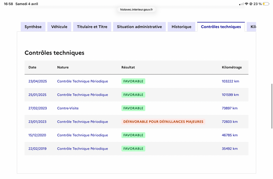Tap the Wi-Fi status icon
The height and width of the screenshot is (179, 273).
click(x=246, y=4)
